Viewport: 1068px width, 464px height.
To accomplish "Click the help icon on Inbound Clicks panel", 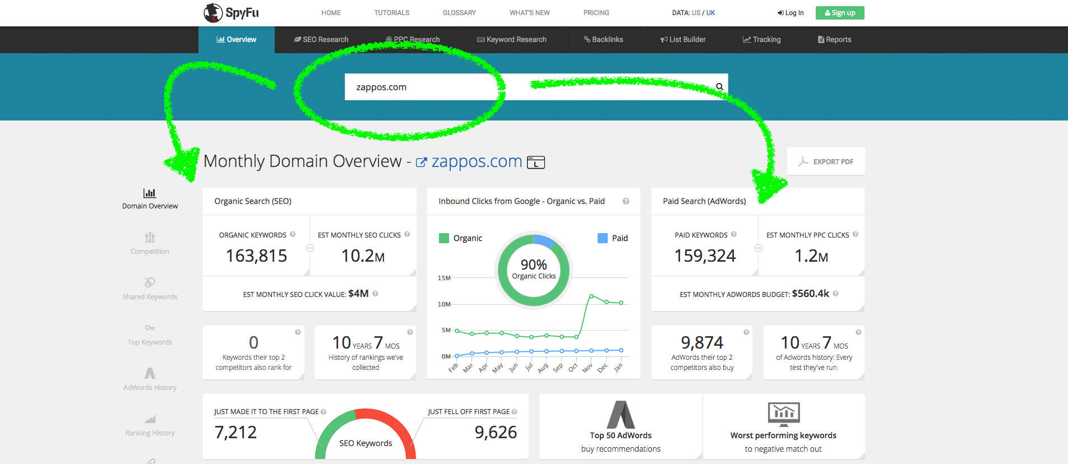I will point(626,201).
